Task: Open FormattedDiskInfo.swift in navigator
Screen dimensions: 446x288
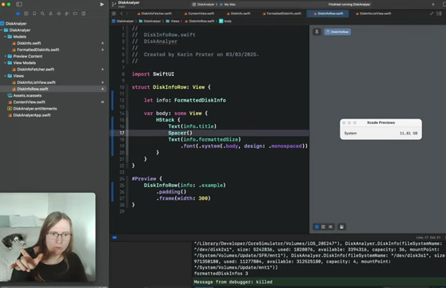Action: [x=35, y=50]
